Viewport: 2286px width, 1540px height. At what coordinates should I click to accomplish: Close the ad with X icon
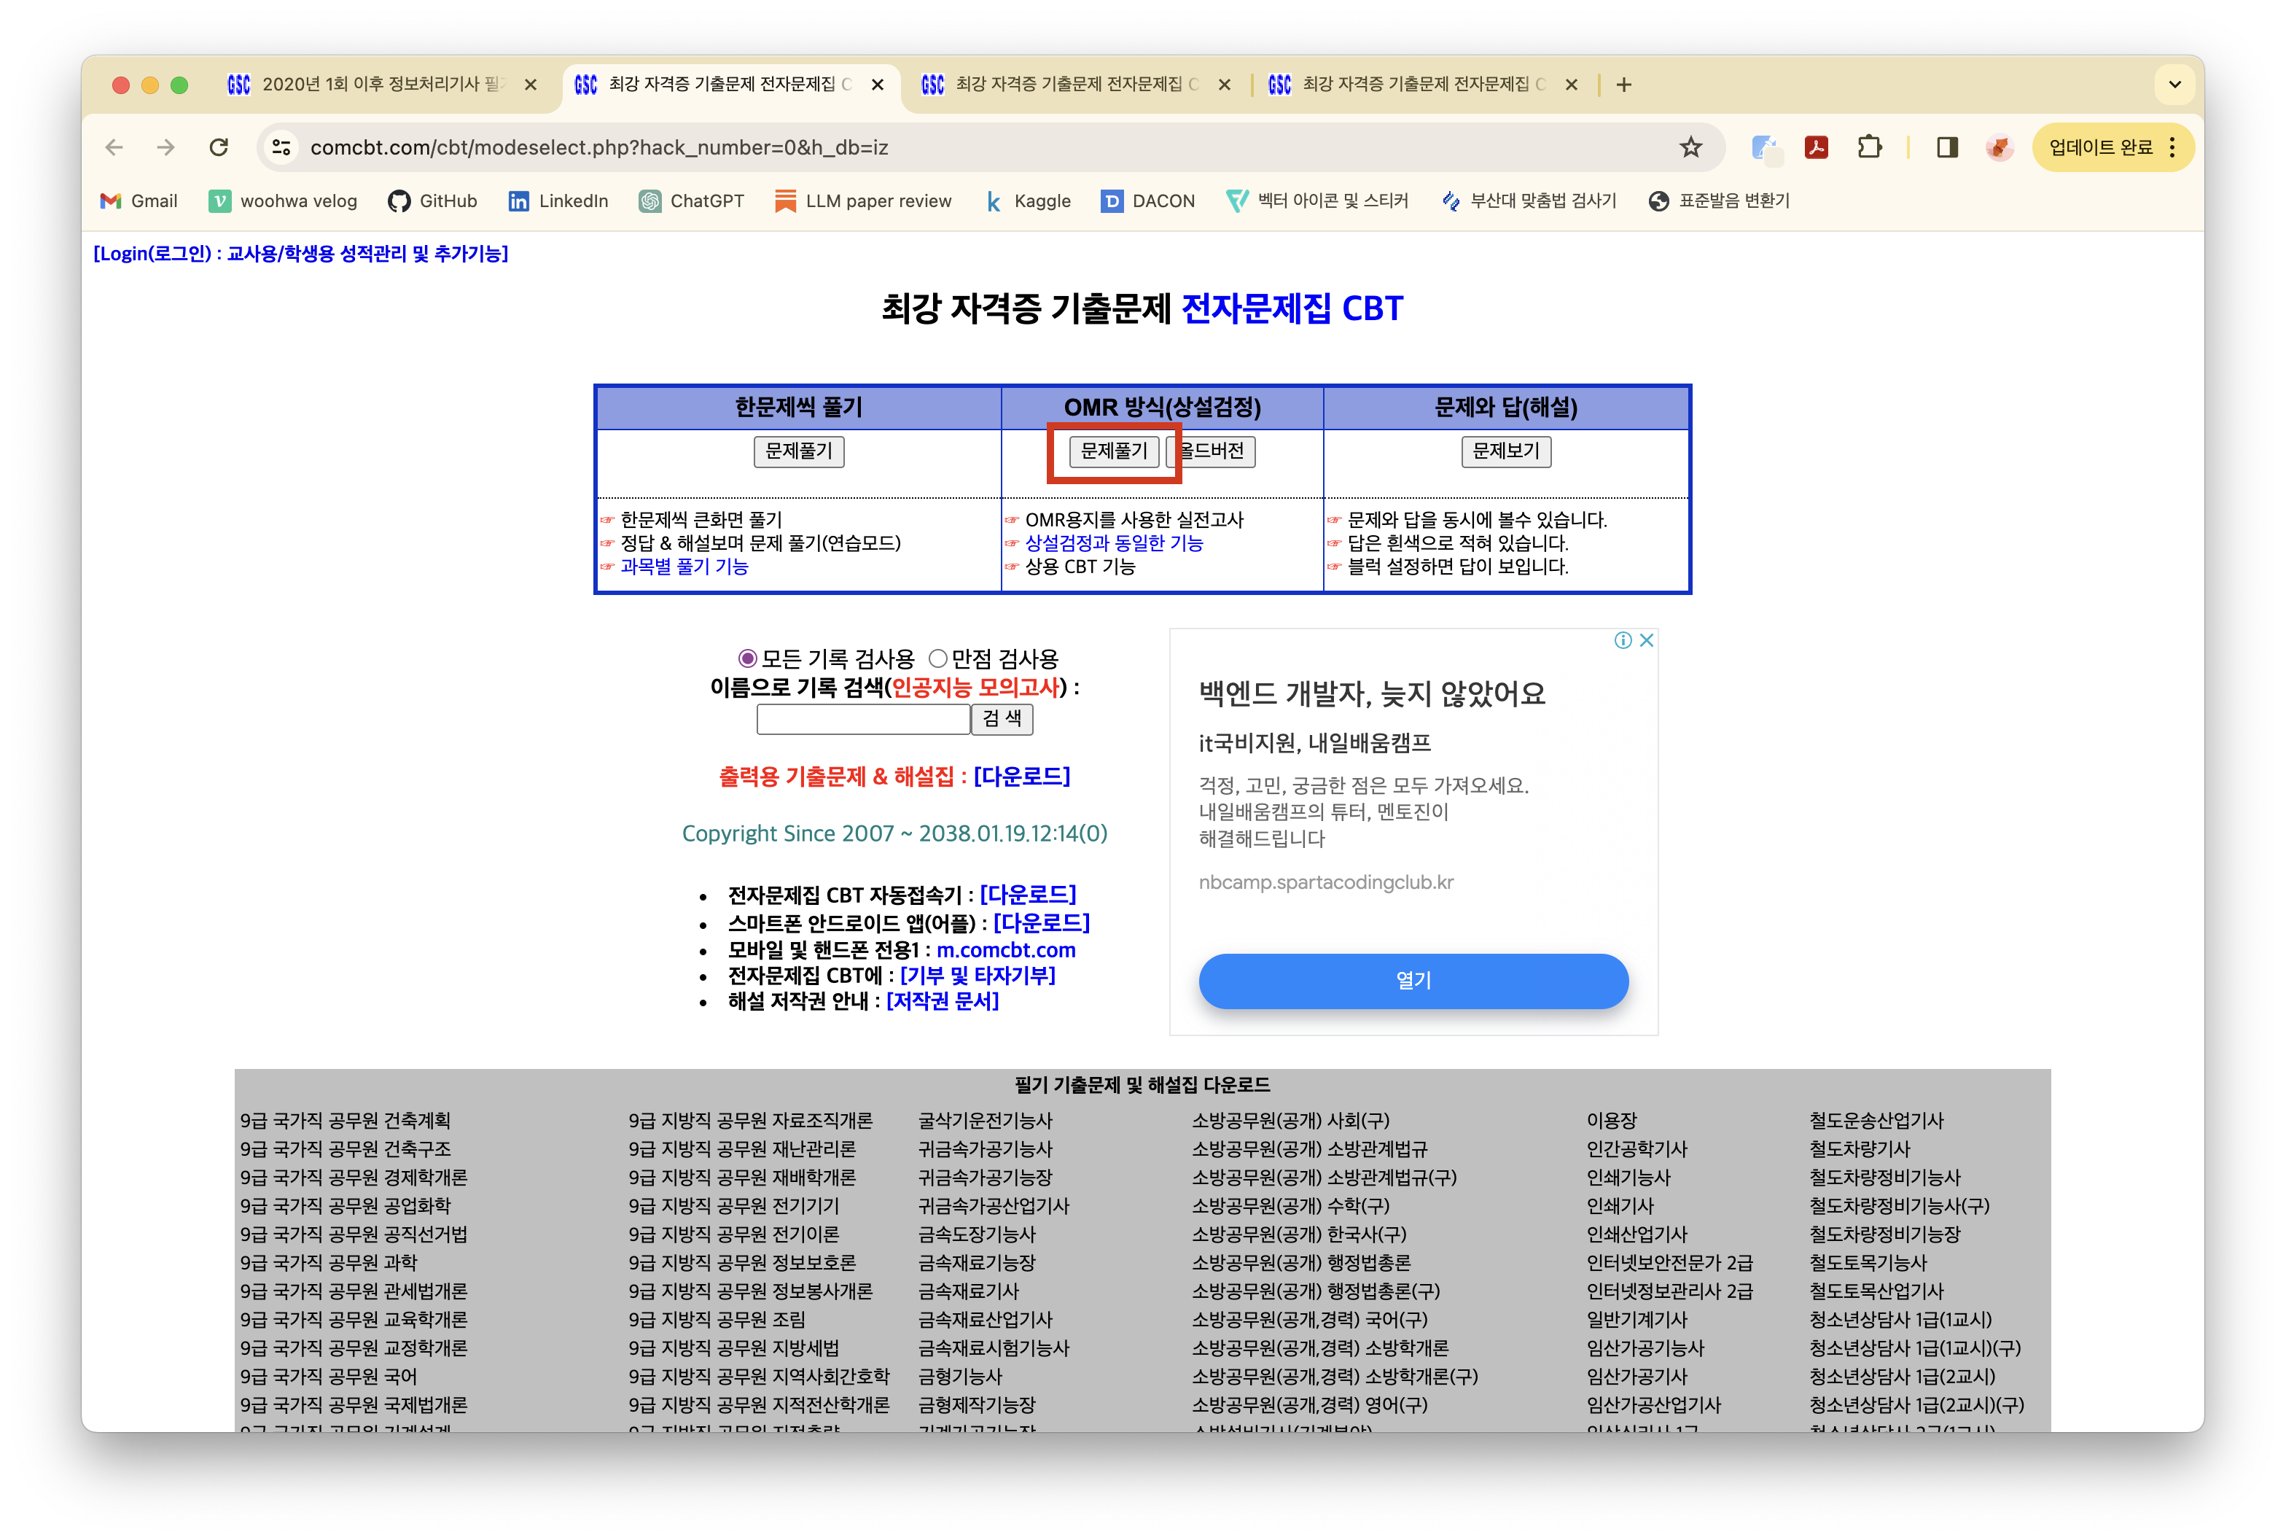[1647, 640]
